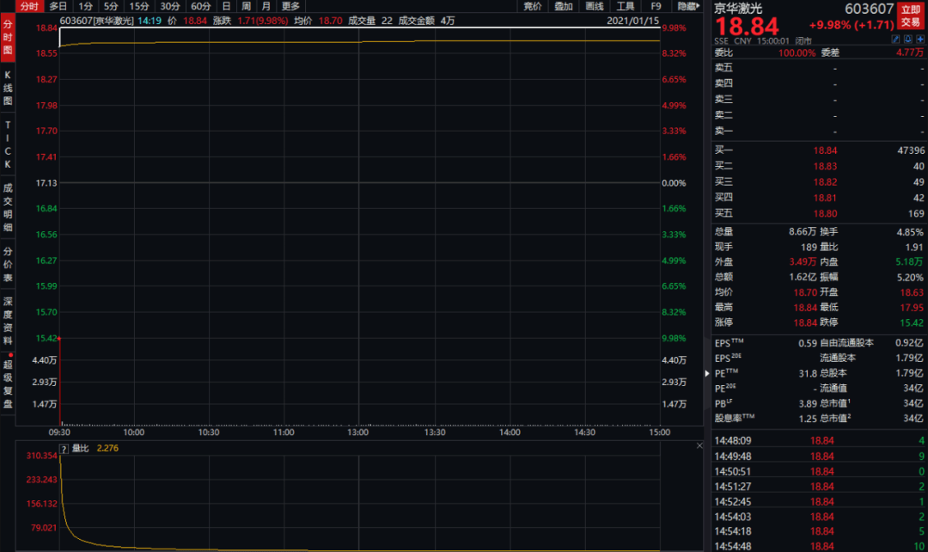Switch to the 日 daily chart tab
Screen dimensions: 928x552
226,6
